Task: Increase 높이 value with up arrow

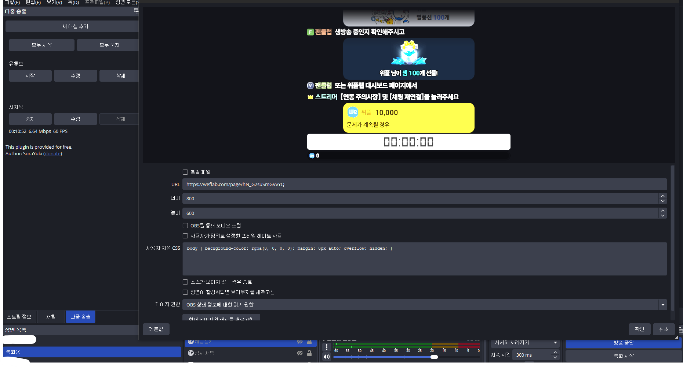Action: tap(663, 211)
